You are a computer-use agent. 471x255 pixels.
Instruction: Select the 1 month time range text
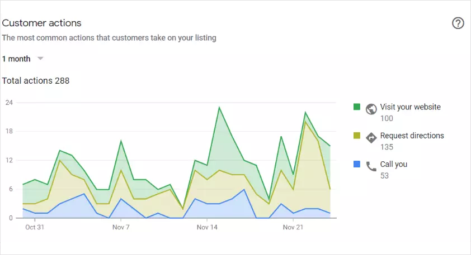click(16, 59)
